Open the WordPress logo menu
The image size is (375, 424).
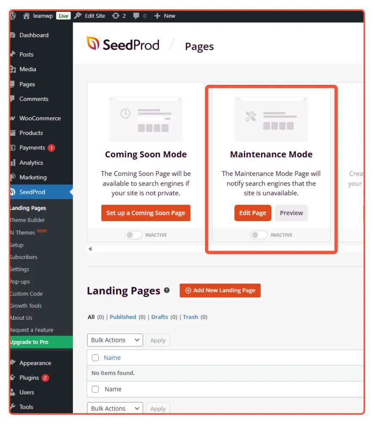pyautogui.click(x=12, y=16)
